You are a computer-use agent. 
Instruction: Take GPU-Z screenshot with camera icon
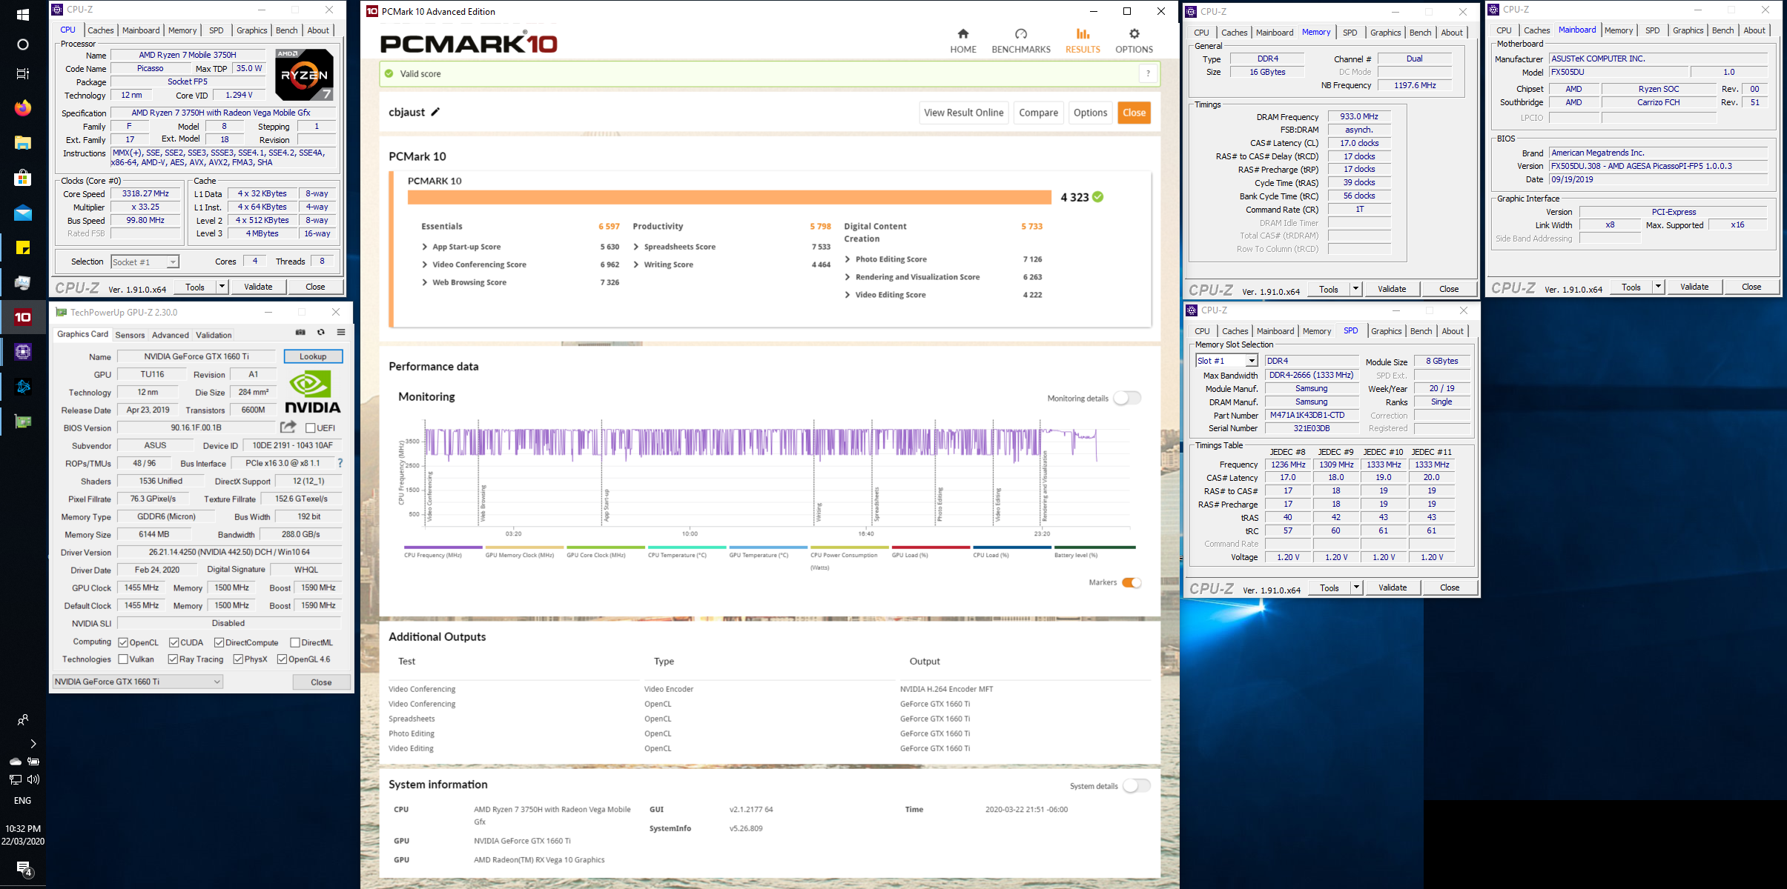pos(300,333)
